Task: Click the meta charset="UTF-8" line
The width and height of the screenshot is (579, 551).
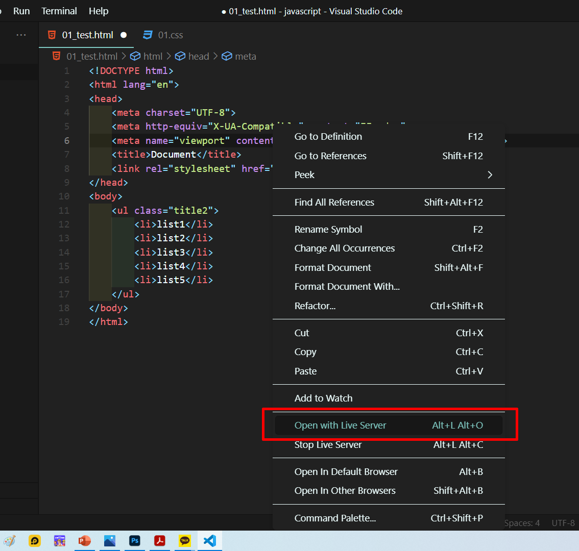Action: point(174,113)
